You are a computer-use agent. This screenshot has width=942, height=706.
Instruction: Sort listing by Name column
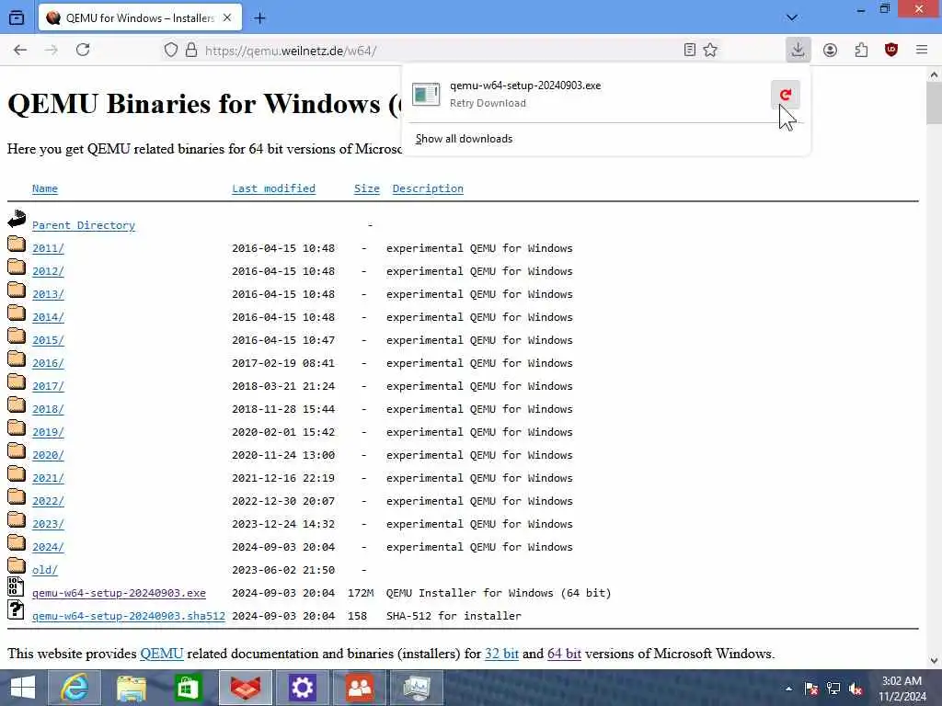(x=45, y=188)
